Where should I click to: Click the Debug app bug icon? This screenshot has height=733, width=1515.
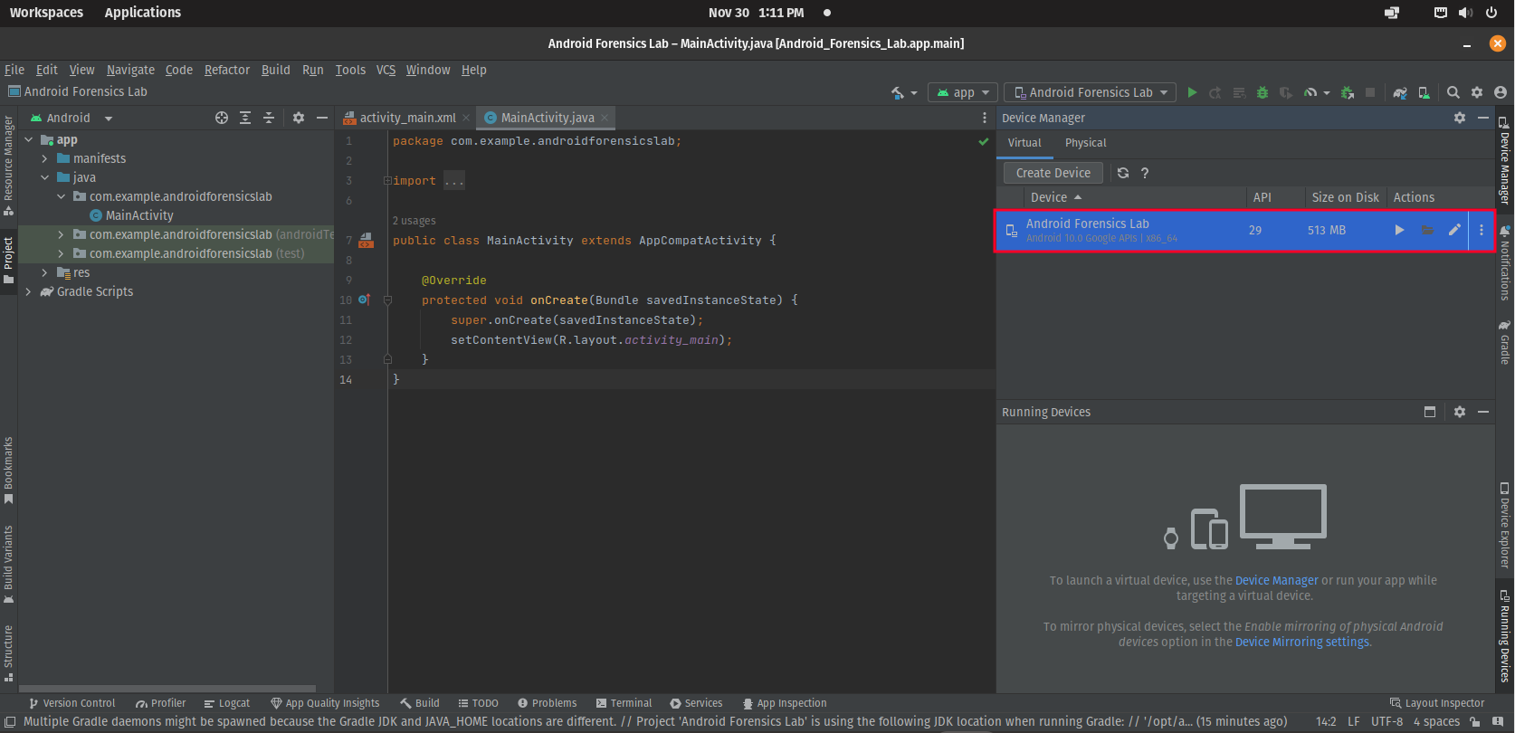click(1262, 92)
